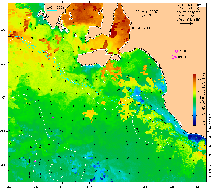
Task: Click the dark blue 15 degree end of color bar
Action: (x=195, y=124)
